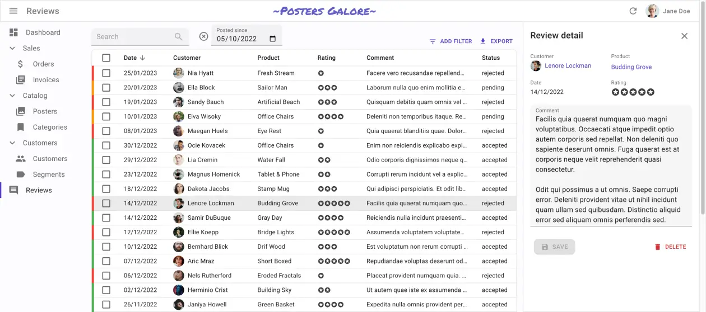Check the box for Nia Hyatt's review
706x312 pixels.
pos(106,73)
